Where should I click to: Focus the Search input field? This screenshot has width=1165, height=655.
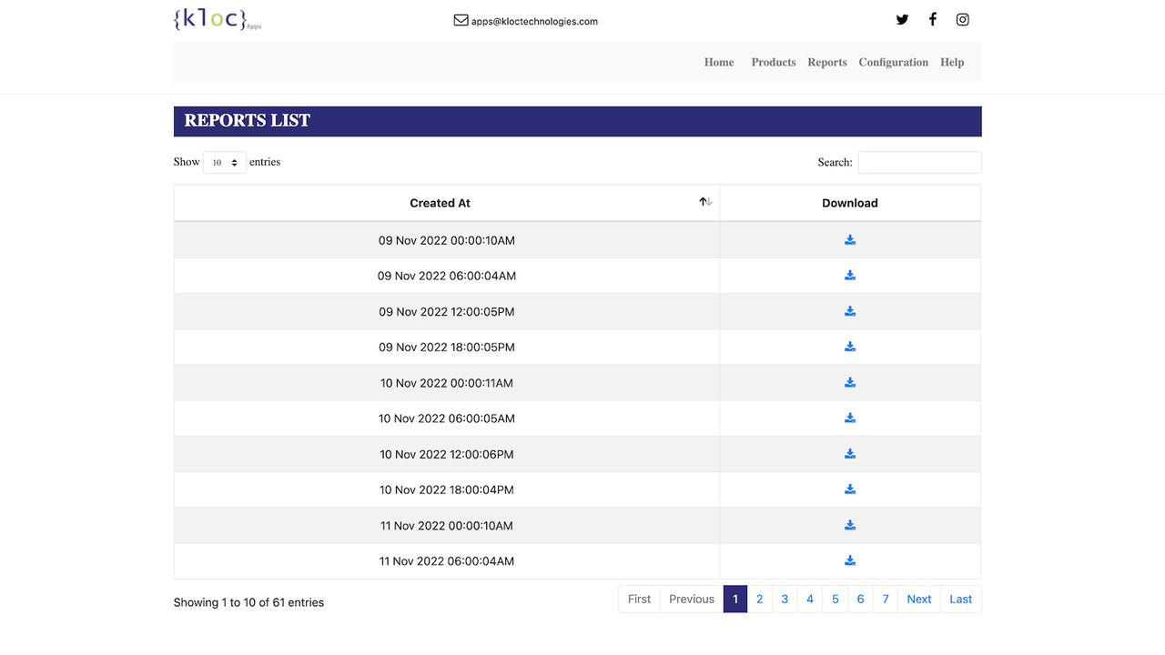click(920, 162)
